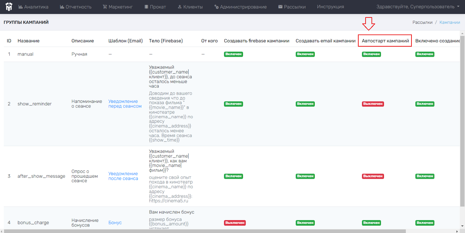This screenshot has width=465, height=233.
Task: Open the Администрирование gears menu
Action: click(240, 7)
